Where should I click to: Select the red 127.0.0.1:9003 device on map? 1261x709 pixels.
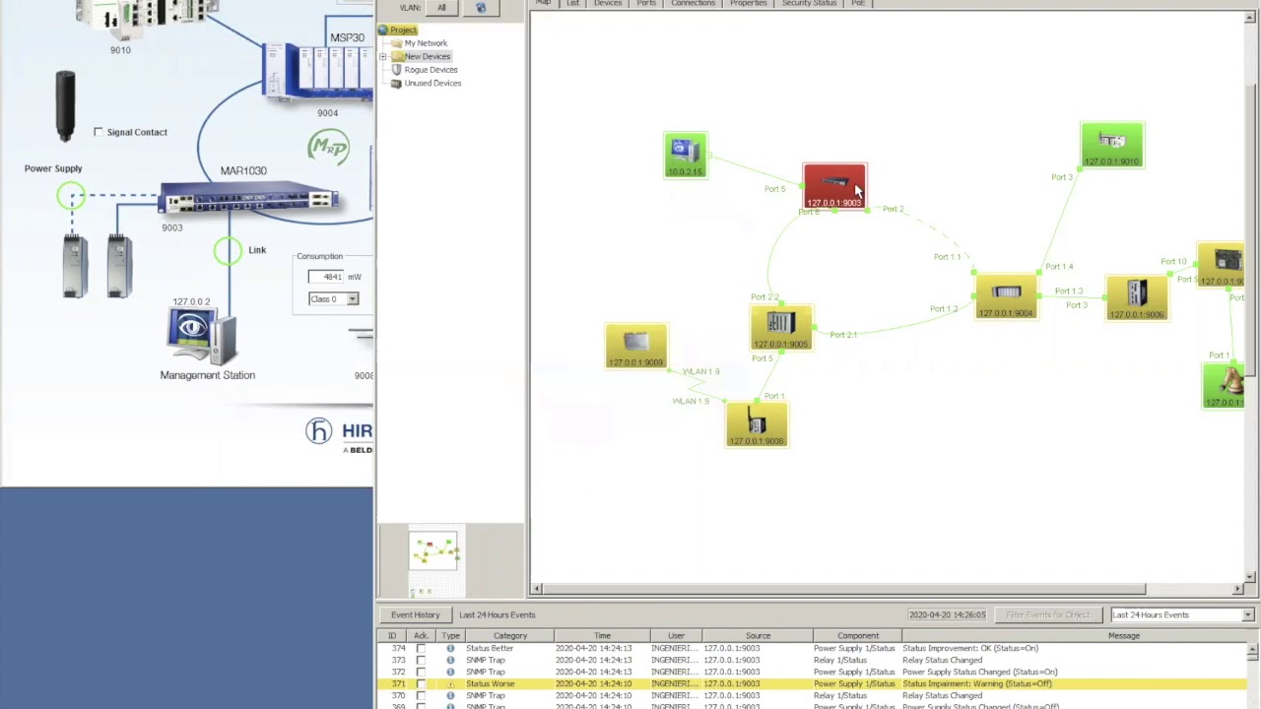click(834, 186)
